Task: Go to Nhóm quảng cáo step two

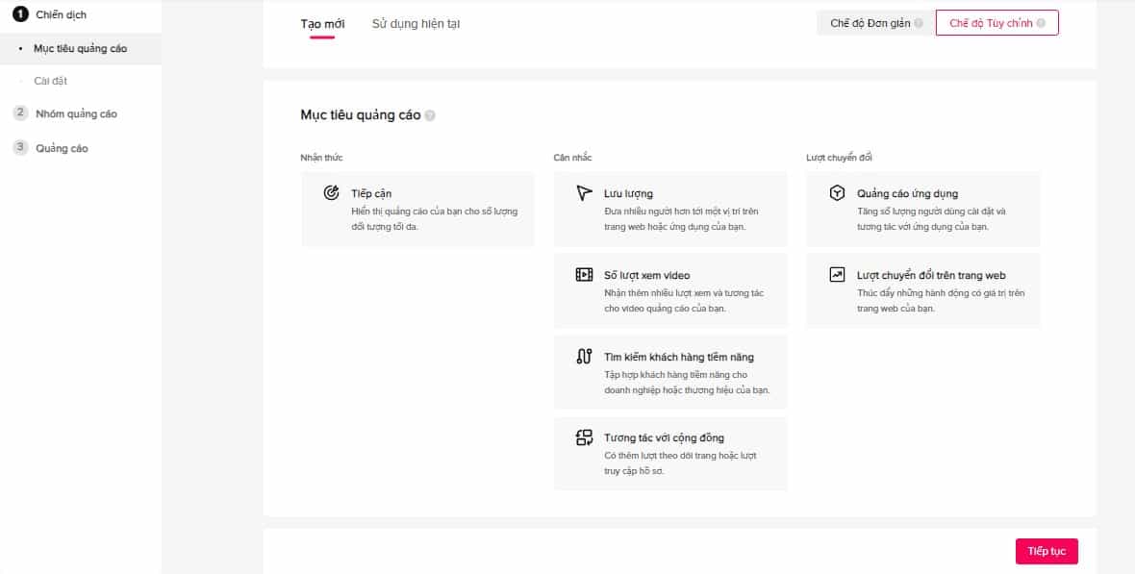Action: (76, 113)
